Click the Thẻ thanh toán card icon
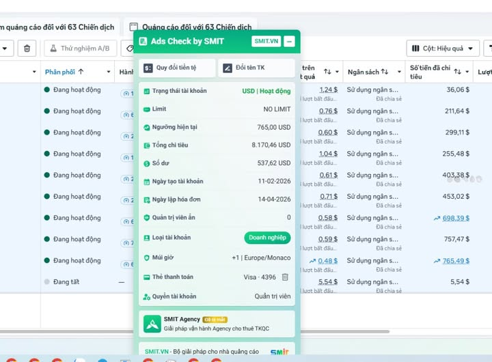The image size is (492, 362). (146, 277)
